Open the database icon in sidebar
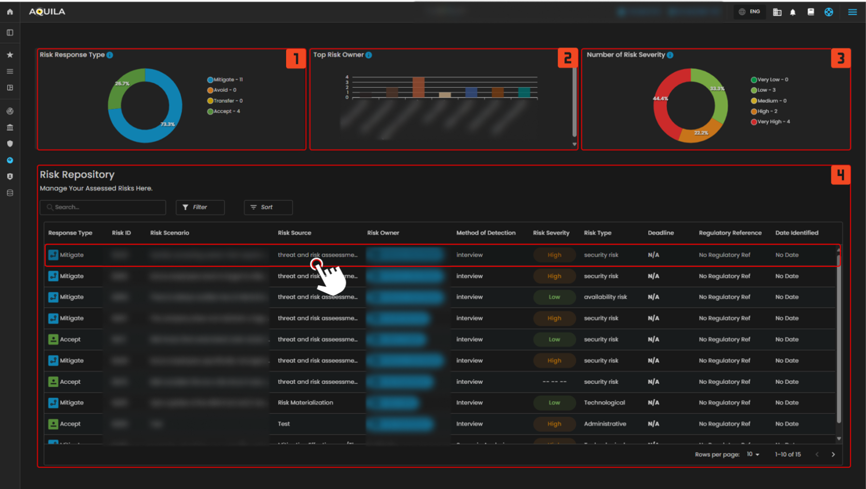The image size is (866, 489). 10,193
